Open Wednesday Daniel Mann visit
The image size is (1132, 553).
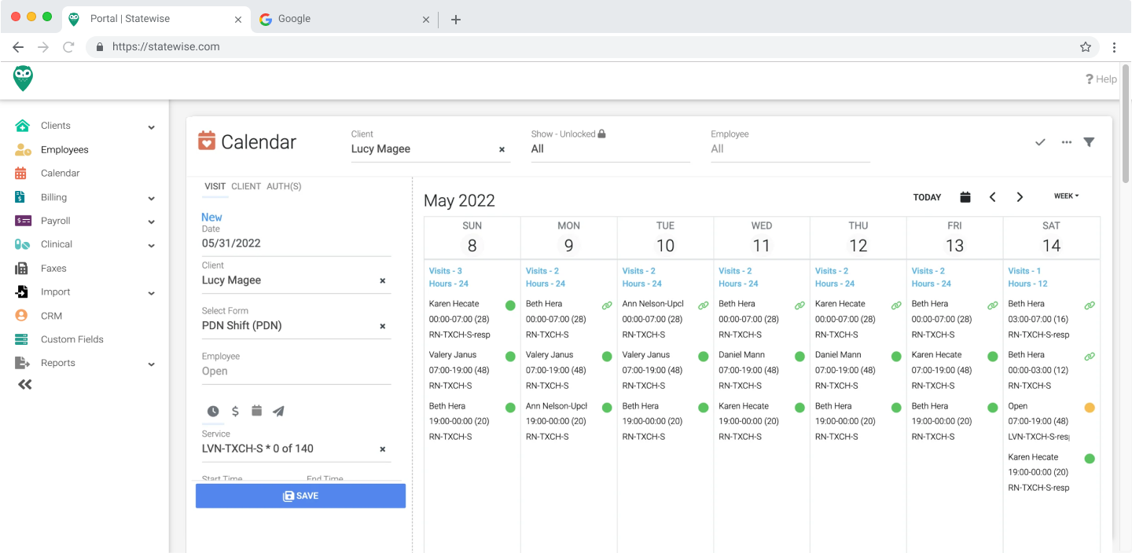761,370
